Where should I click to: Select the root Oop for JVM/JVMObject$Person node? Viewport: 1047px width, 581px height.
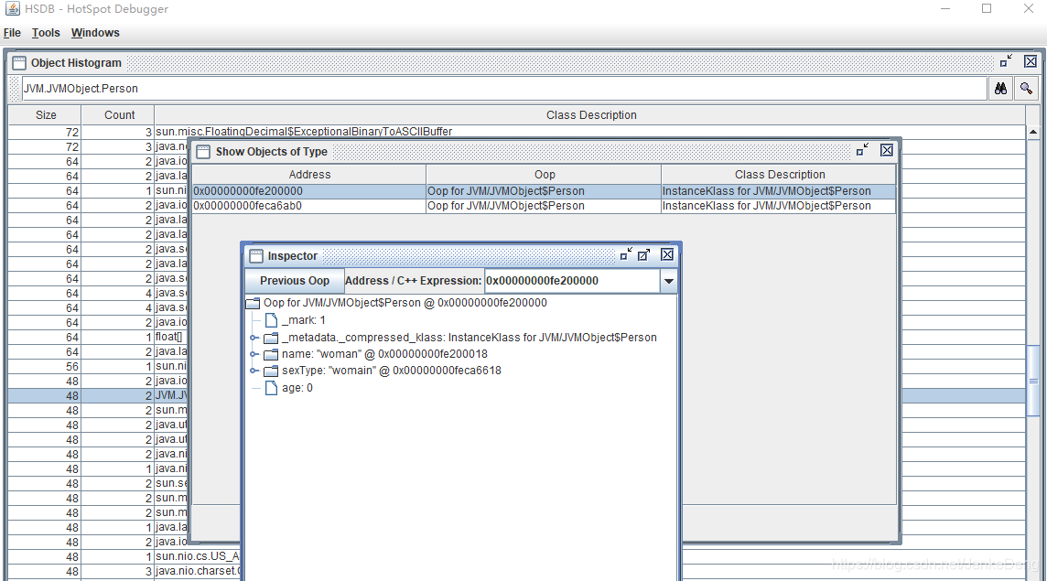[x=405, y=303]
